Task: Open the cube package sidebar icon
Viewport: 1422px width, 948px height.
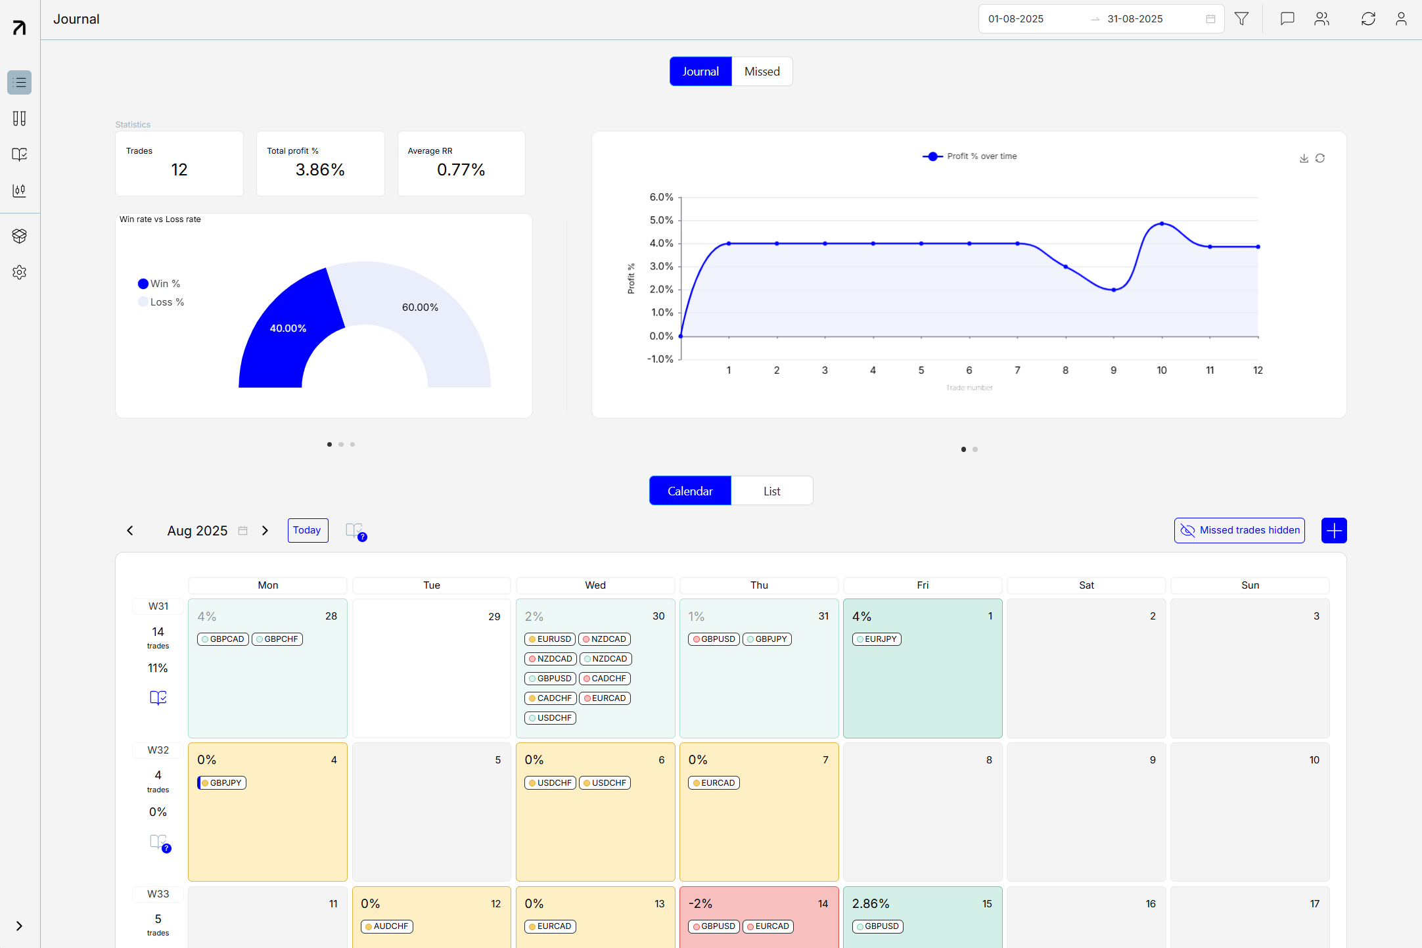Action: click(20, 236)
